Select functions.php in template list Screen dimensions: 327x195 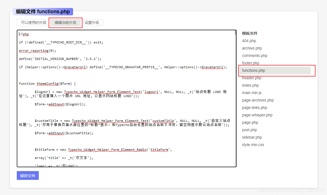click(275, 71)
